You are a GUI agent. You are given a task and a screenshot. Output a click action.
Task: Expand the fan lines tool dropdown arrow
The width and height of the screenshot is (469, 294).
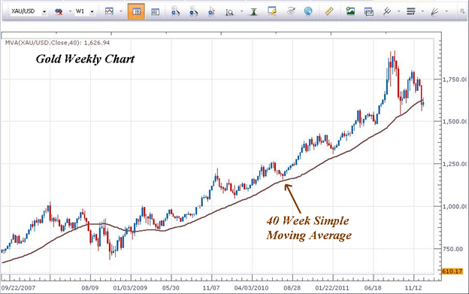pos(446,12)
